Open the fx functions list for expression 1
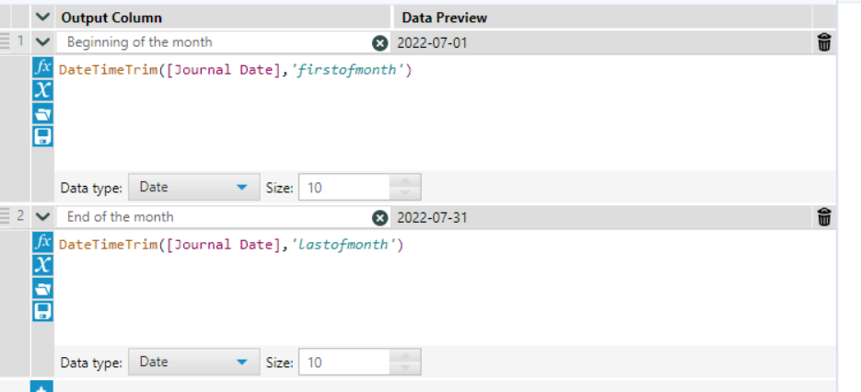Viewport: 861px width, 392px height. click(x=42, y=69)
